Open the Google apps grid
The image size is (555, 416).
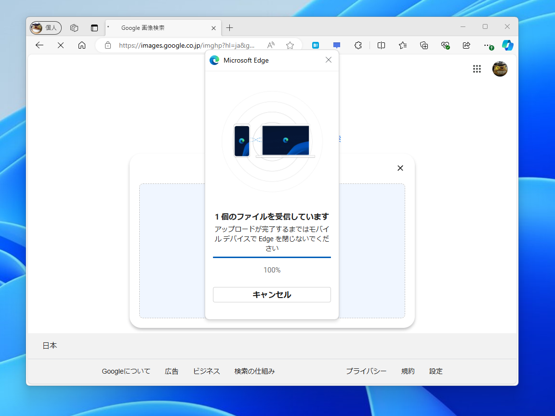(477, 69)
